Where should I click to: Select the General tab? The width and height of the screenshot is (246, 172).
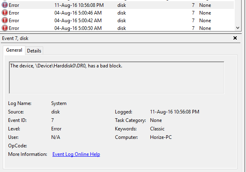coord(14,50)
